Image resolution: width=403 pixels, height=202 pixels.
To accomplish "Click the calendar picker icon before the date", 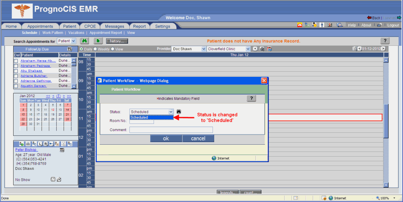I will coord(355,48).
